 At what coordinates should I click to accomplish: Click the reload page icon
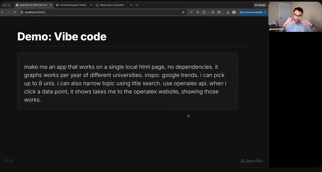tap(14, 12)
